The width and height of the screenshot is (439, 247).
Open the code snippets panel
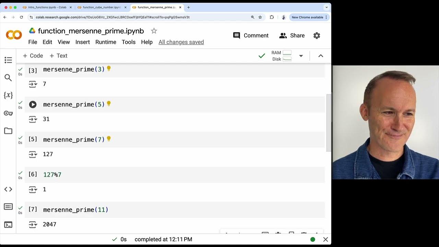(x=8, y=189)
